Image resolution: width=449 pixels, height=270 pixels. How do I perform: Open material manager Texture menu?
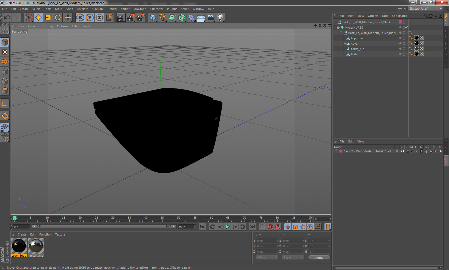60,234
